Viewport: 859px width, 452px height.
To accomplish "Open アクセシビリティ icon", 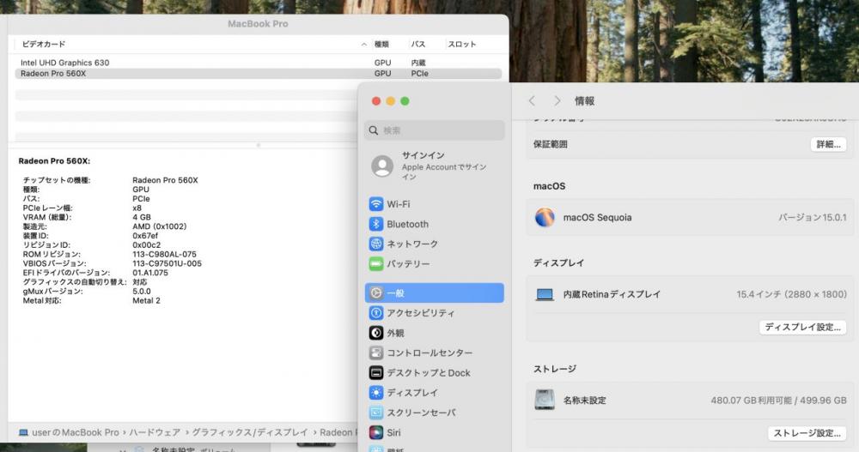I will (376, 313).
